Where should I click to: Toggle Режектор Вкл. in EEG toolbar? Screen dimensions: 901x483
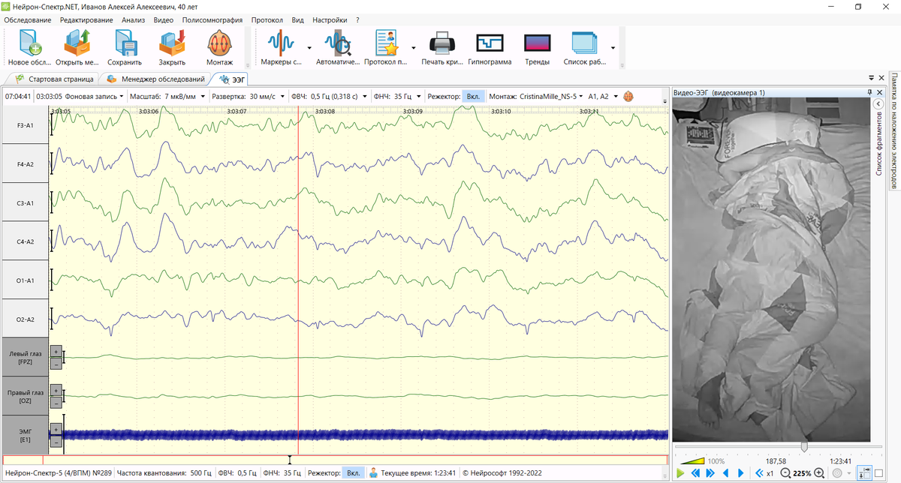[x=473, y=97]
